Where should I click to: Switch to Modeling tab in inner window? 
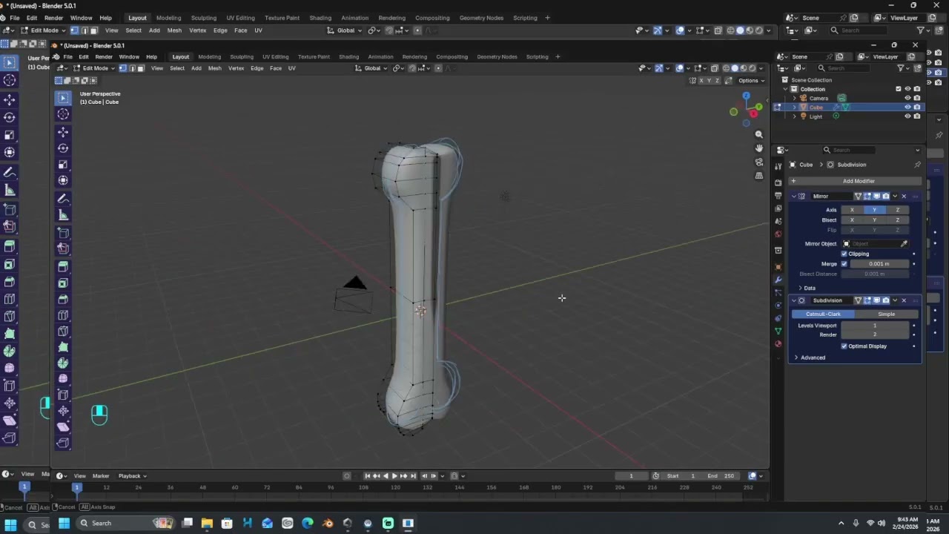[x=209, y=57]
